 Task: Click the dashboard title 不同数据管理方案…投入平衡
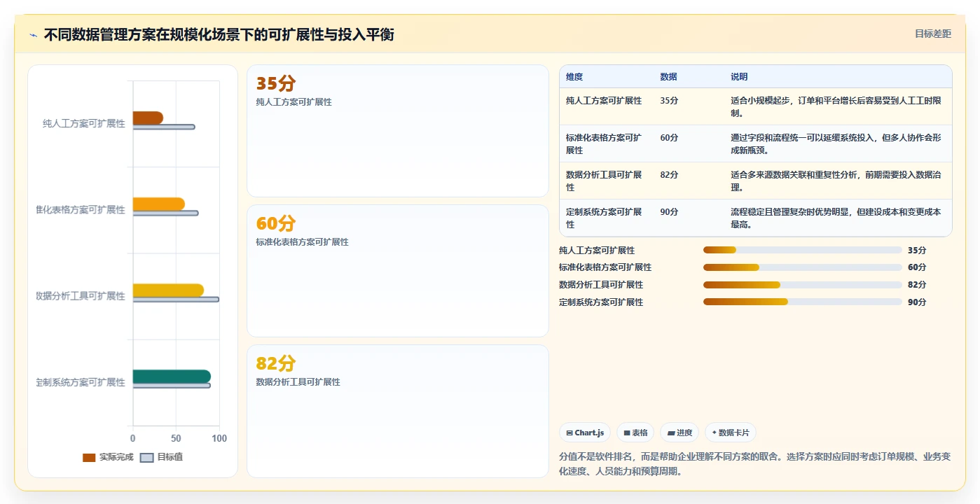pyautogui.click(x=219, y=34)
